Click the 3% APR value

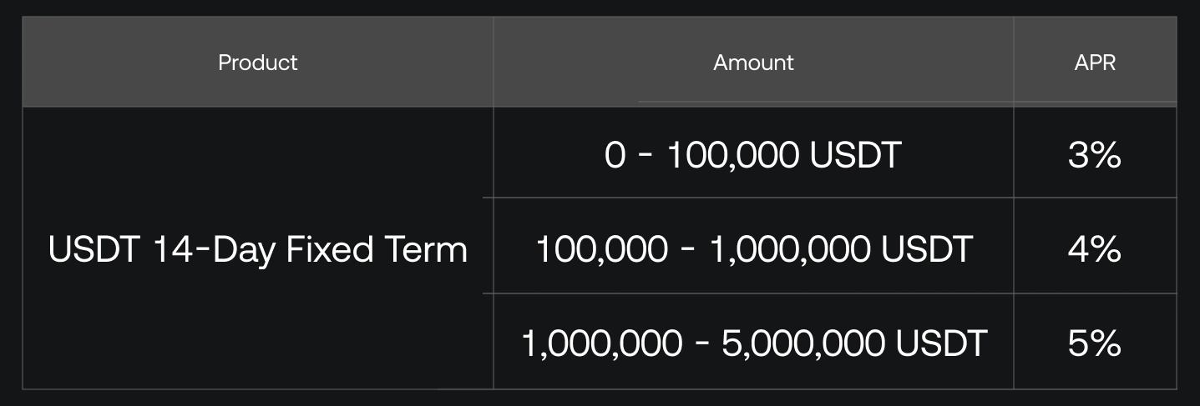[1095, 155]
